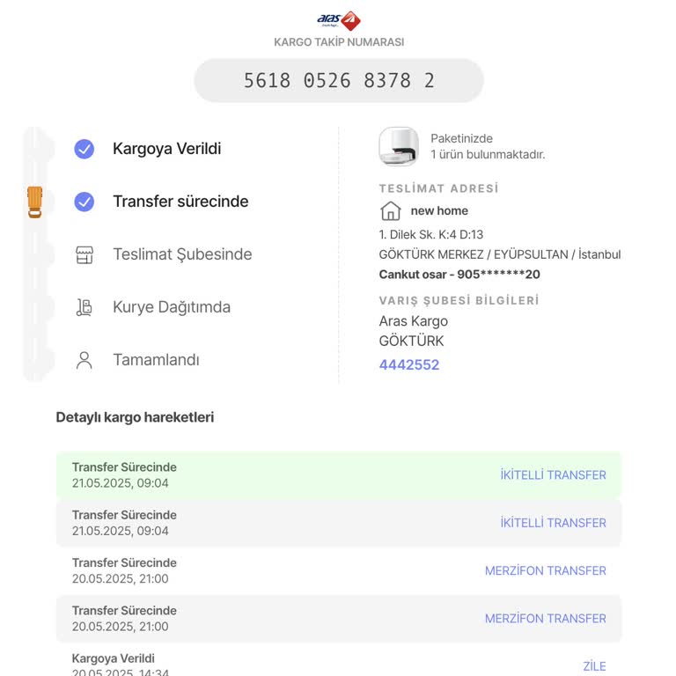The height and width of the screenshot is (676, 676).
Task: Click the 'Tamamlandı' step label
Action: click(x=156, y=360)
